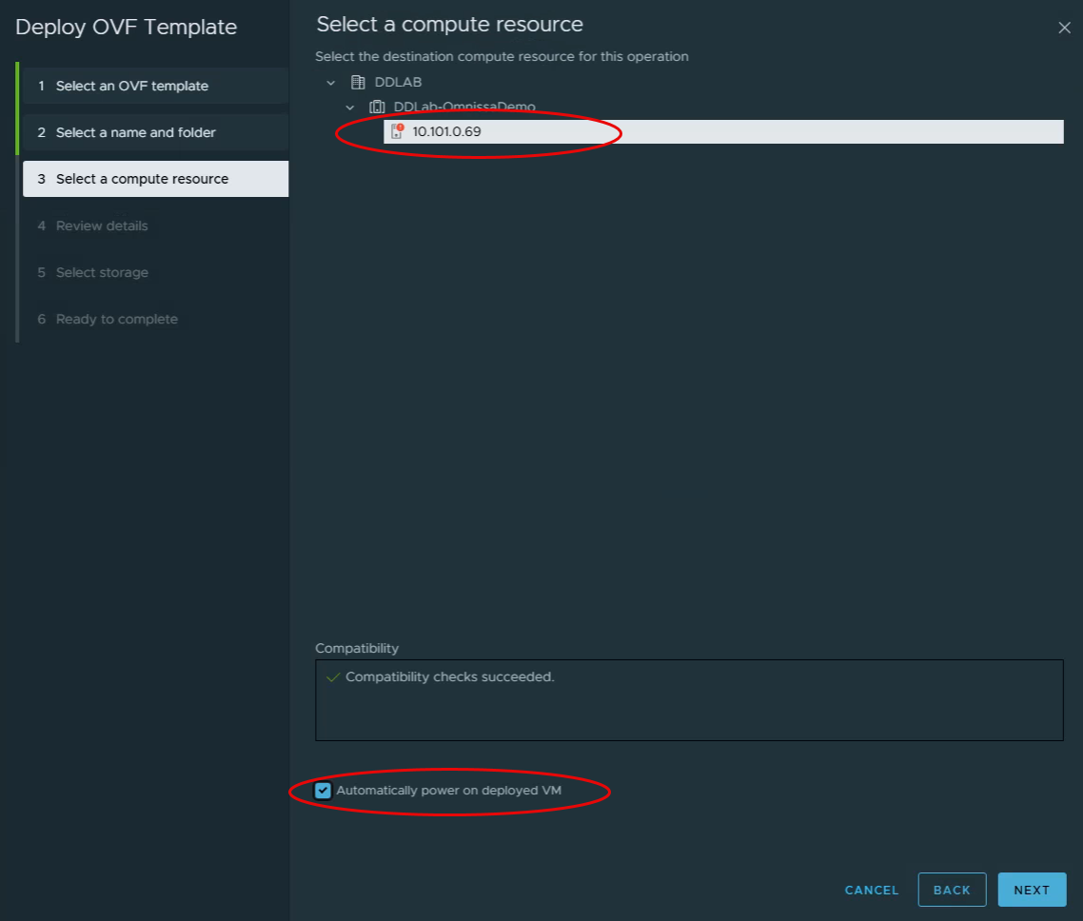The image size is (1083, 921).
Task: Click the host icon with red alert badge
Action: pyautogui.click(x=398, y=131)
